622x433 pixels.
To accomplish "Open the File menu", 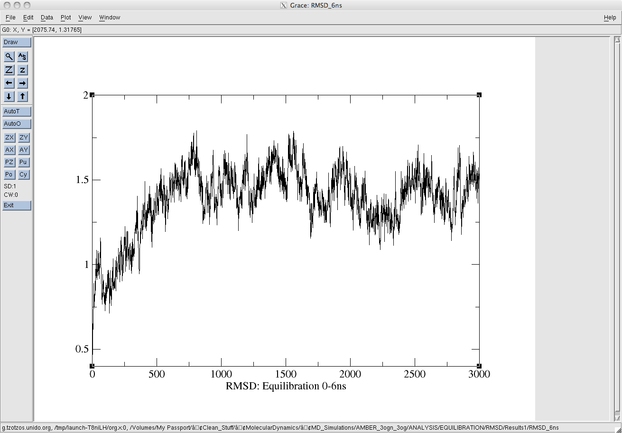I will tap(10, 18).
